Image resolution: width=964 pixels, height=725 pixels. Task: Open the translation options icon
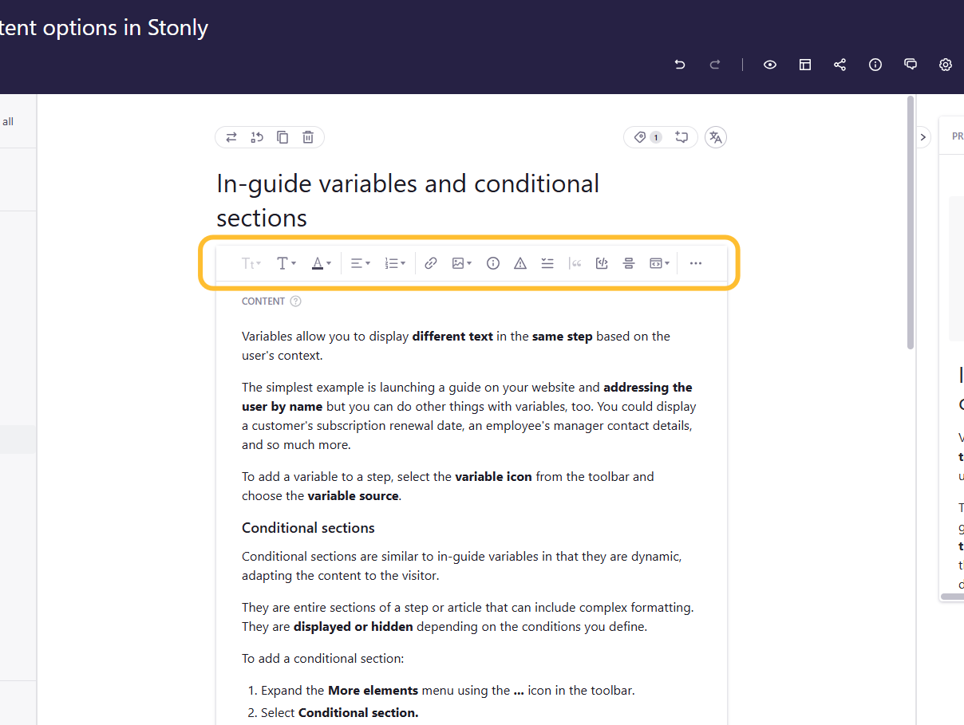(x=715, y=136)
